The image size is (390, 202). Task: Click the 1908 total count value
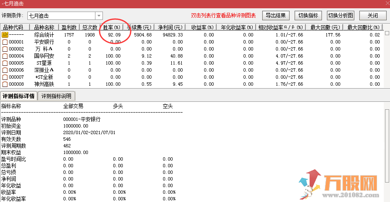[x=90, y=35]
